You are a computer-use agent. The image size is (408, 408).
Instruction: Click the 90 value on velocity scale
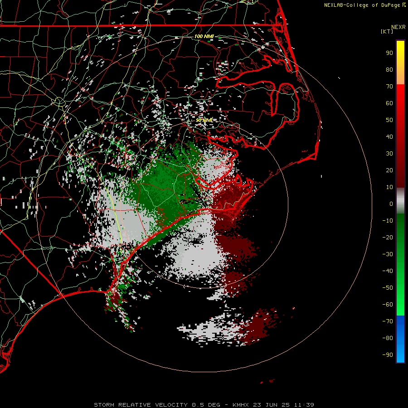[389, 53]
